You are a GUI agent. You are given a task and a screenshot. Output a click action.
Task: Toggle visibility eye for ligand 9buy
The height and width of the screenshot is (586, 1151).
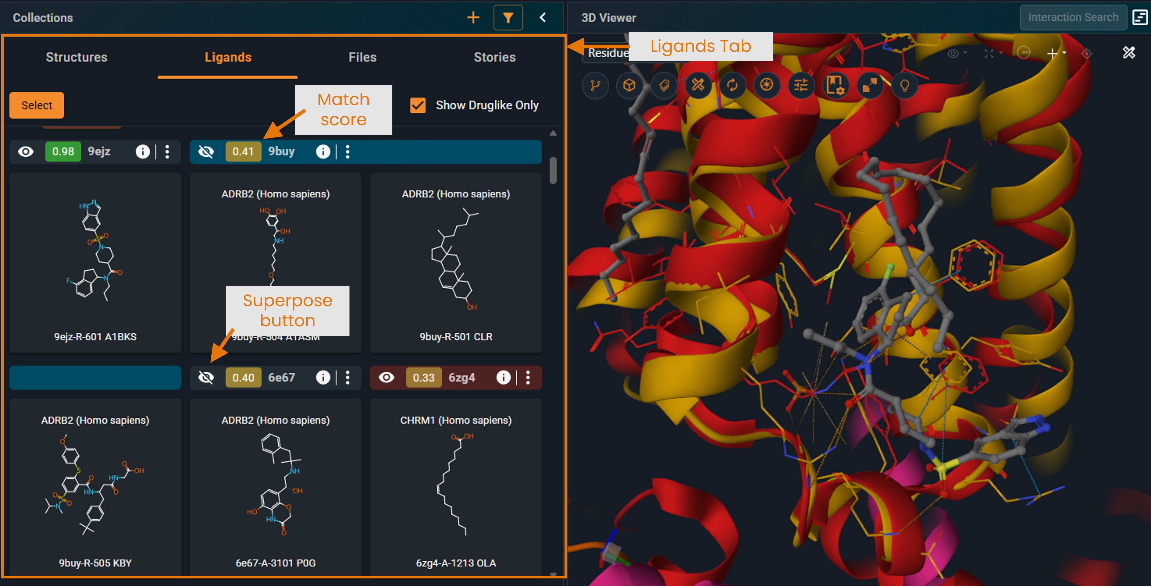pos(206,152)
